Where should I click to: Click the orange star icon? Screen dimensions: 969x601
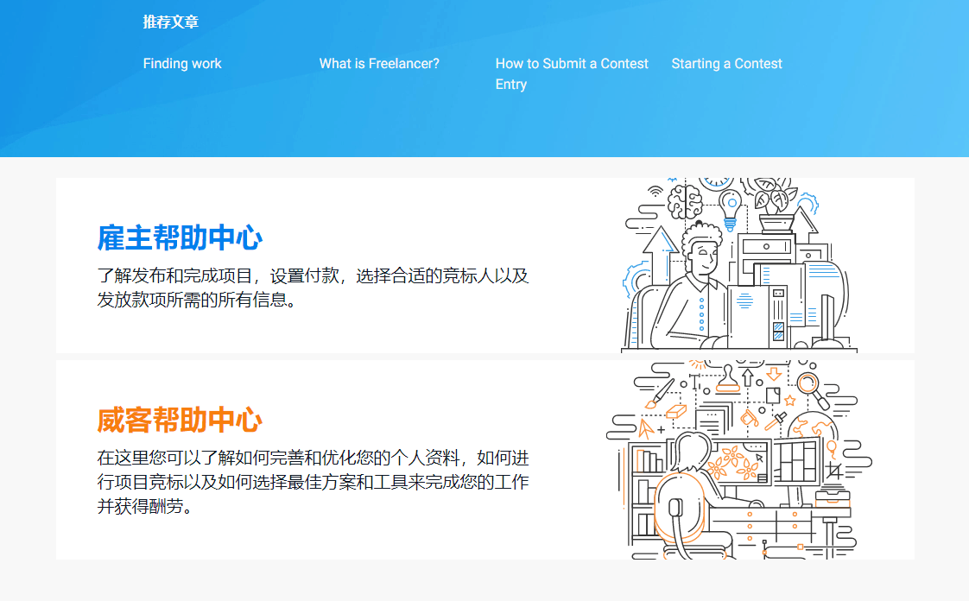[789, 401]
